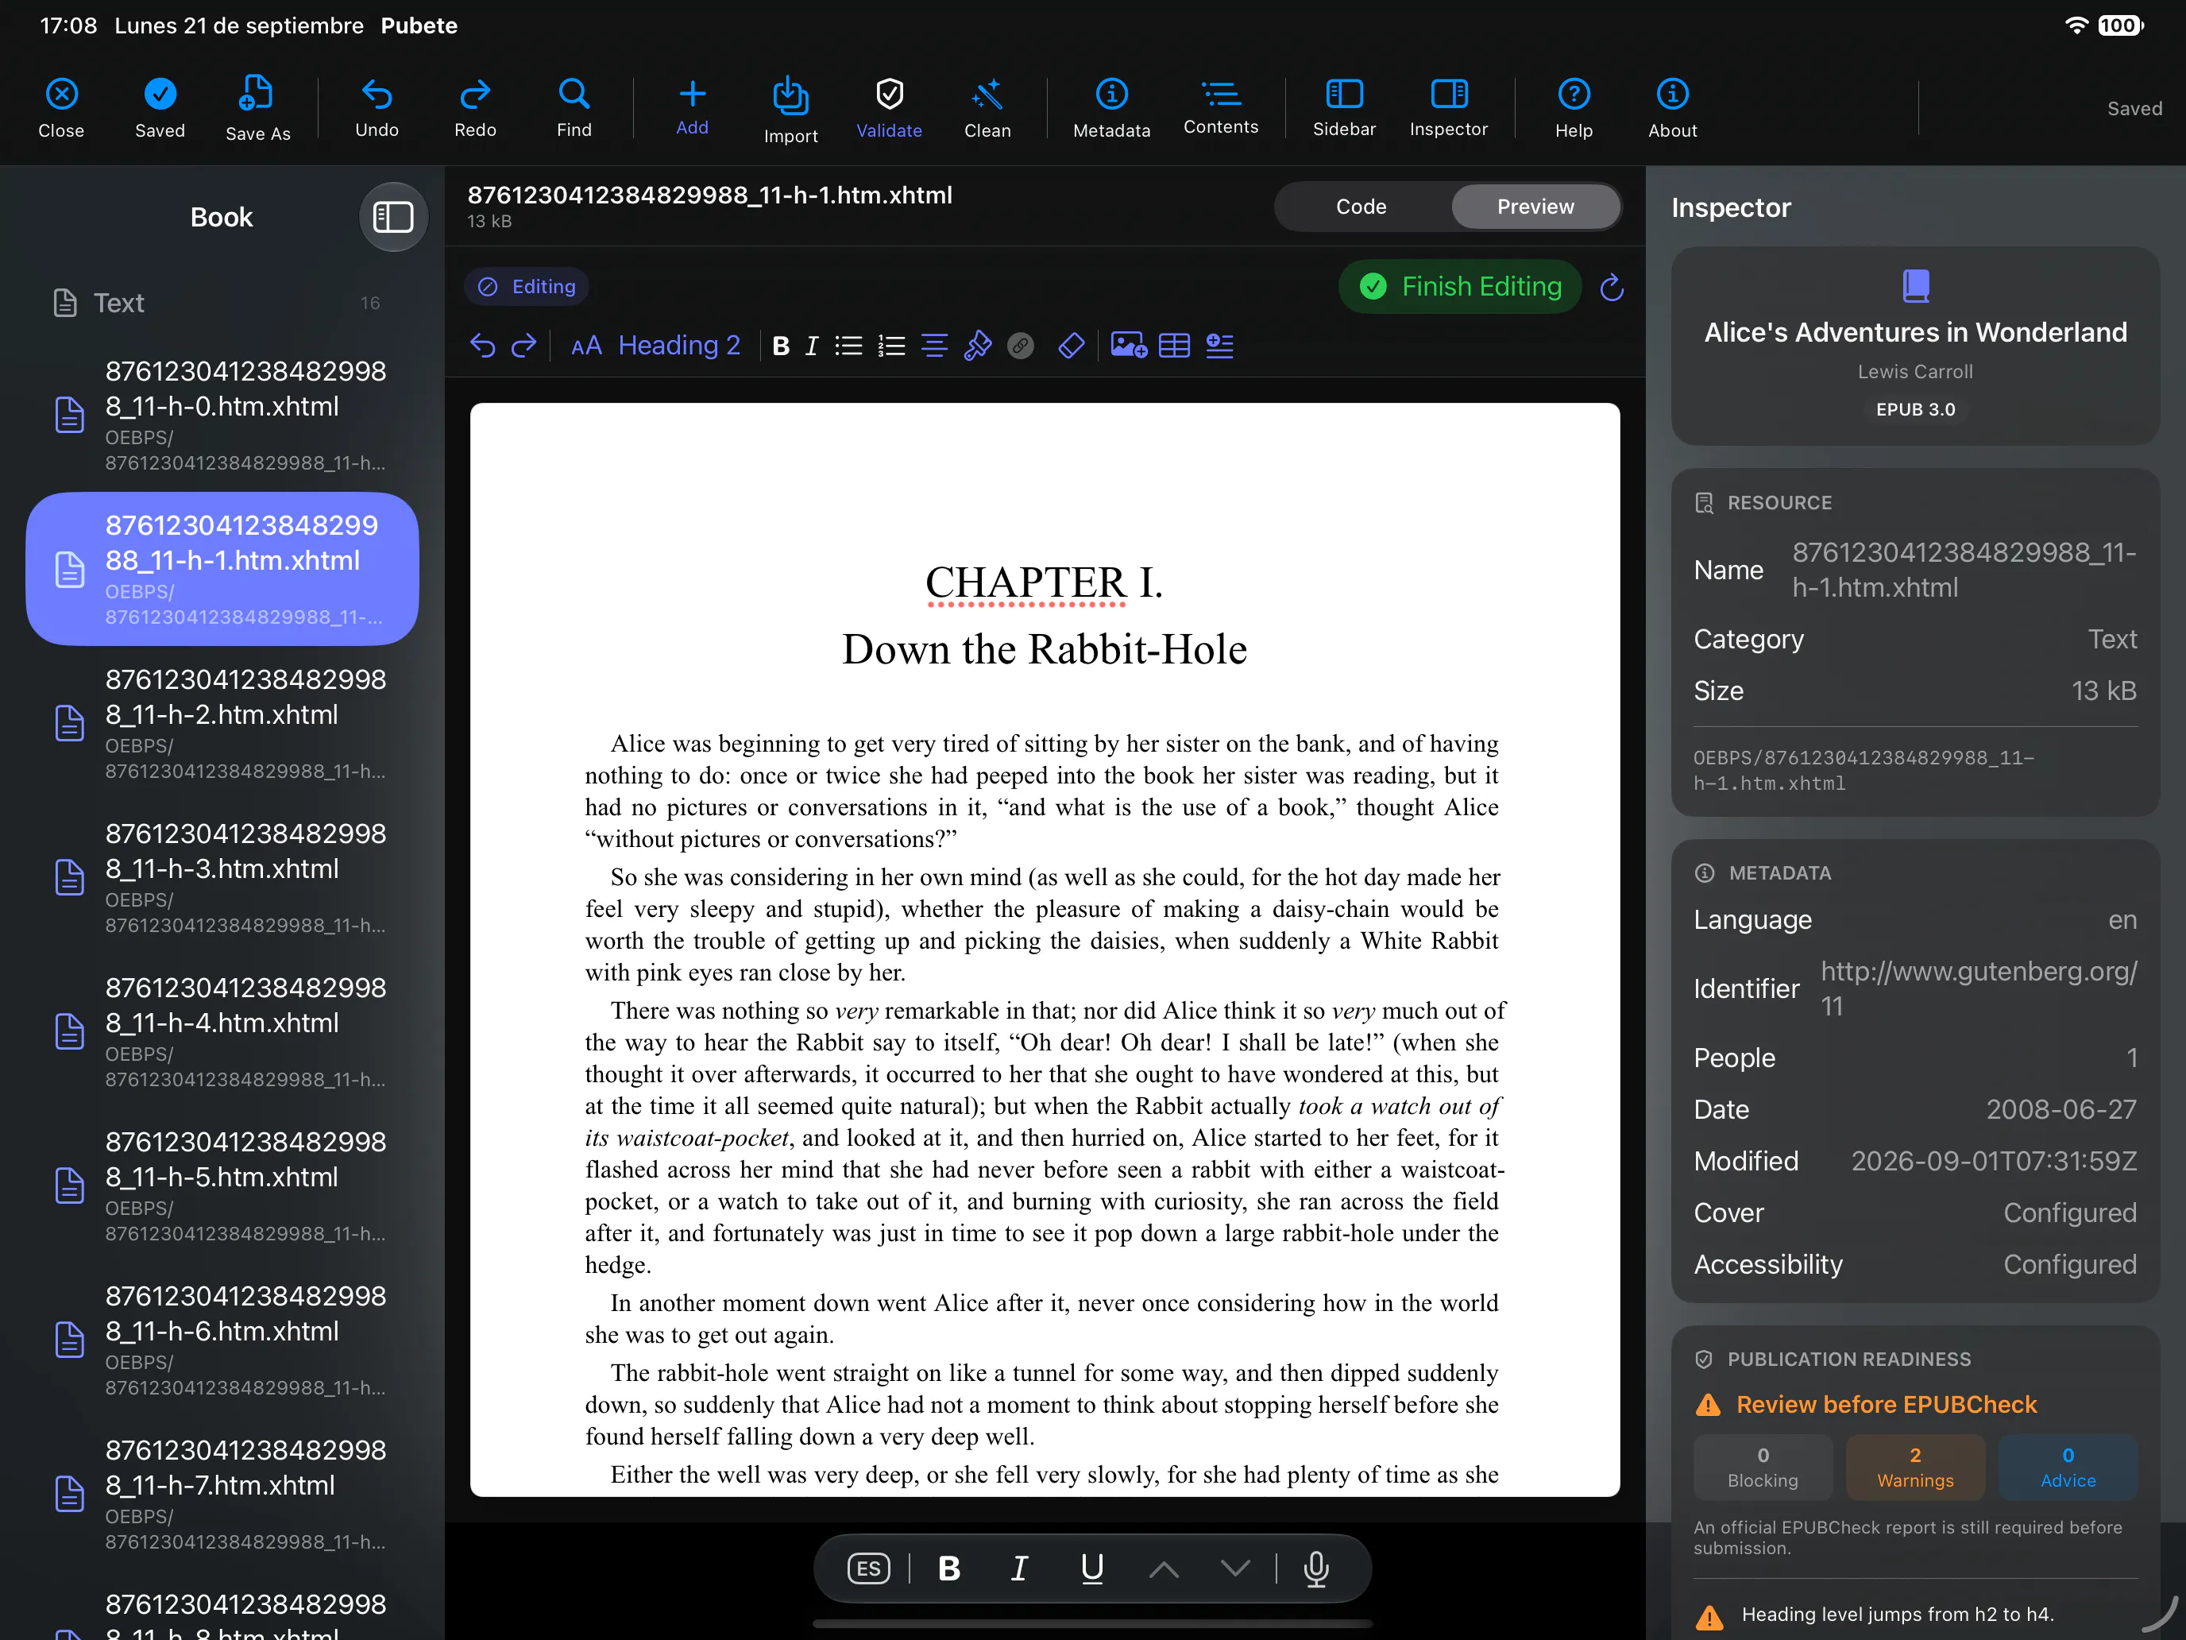Open file 11-h-4.htm.xhtml in sidebar
2186x1640 pixels.
(222, 1031)
